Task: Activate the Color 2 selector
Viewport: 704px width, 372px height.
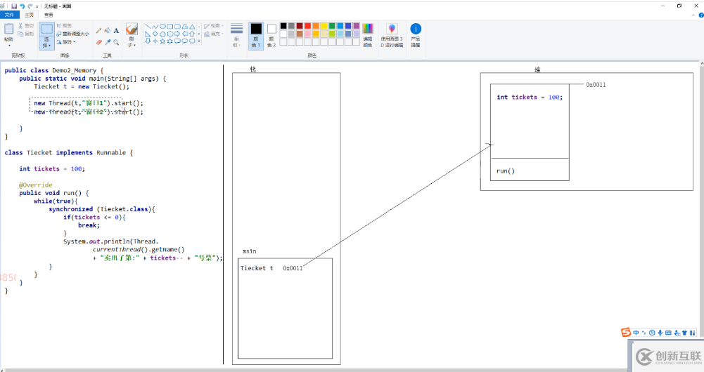Action: [x=271, y=34]
